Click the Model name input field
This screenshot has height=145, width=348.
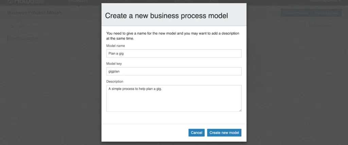pyautogui.click(x=174, y=53)
